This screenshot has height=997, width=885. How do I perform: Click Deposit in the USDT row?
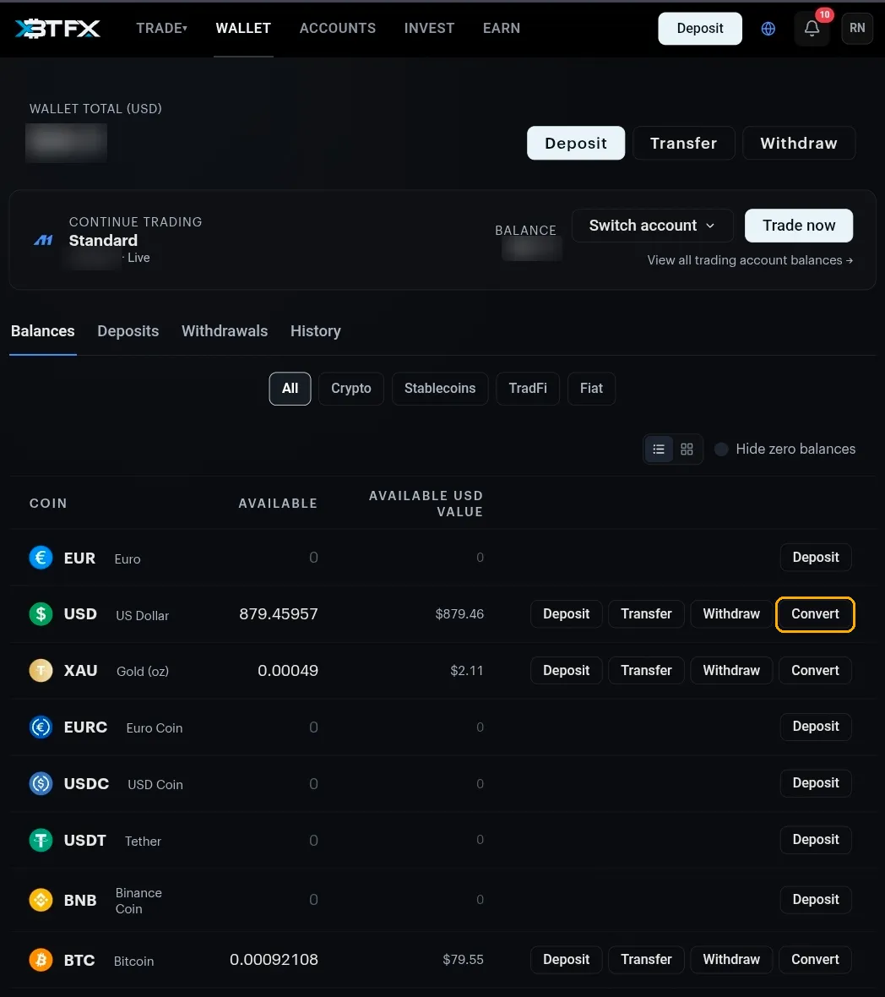[816, 840]
